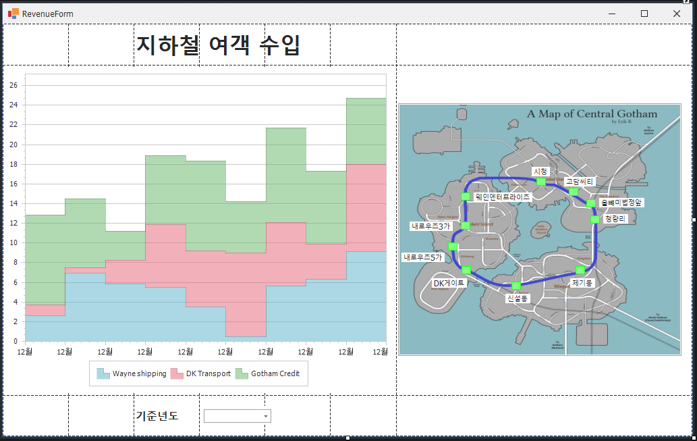Click the Gotham Credit legend marker
697x441 pixels.
[242, 373]
